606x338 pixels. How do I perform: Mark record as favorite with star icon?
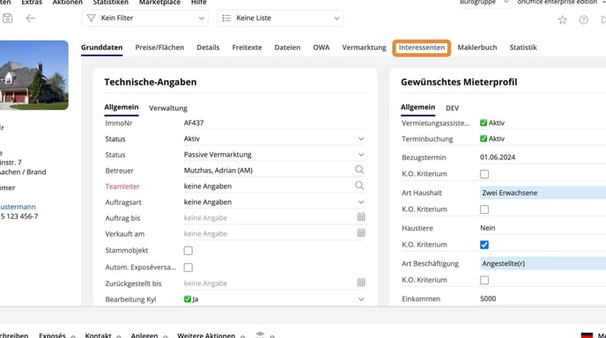pyautogui.click(x=562, y=19)
